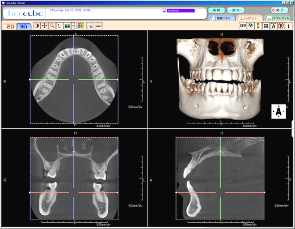Switch to the アウトプット output tab
The image size is (295, 229).
pos(279,18)
